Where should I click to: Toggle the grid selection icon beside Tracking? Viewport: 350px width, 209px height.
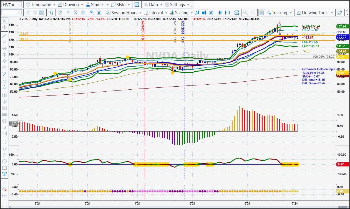pos(262,12)
